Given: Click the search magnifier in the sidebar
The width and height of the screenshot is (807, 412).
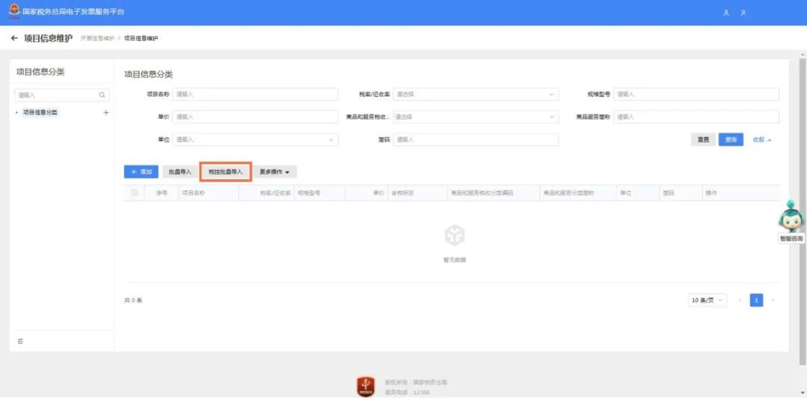Looking at the screenshot, I should coord(102,96).
